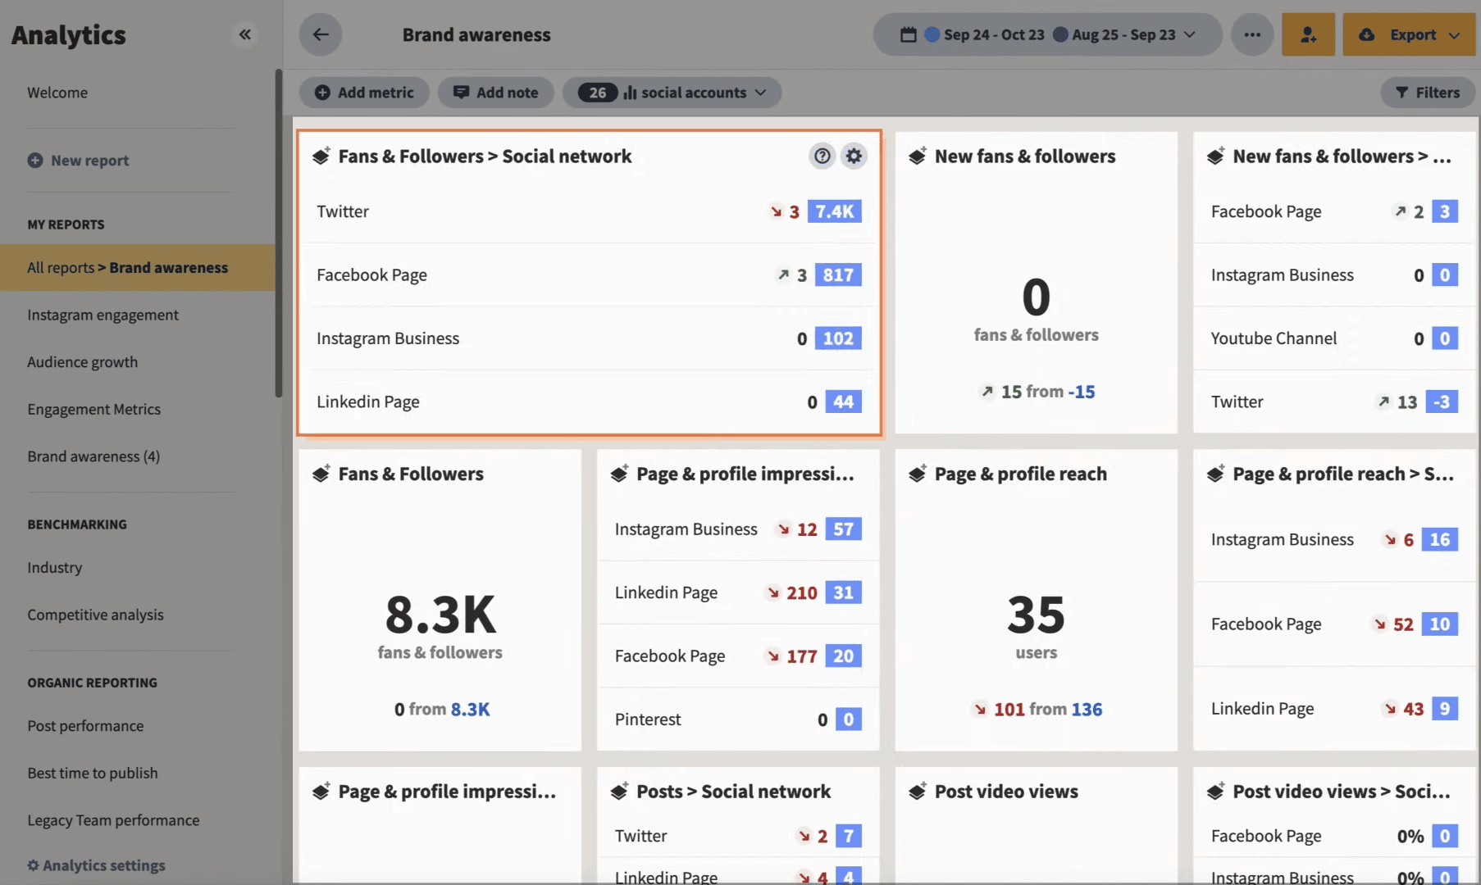The image size is (1481, 885).
Task: Click the back arrow next to Brand awareness
Action: (x=320, y=34)
